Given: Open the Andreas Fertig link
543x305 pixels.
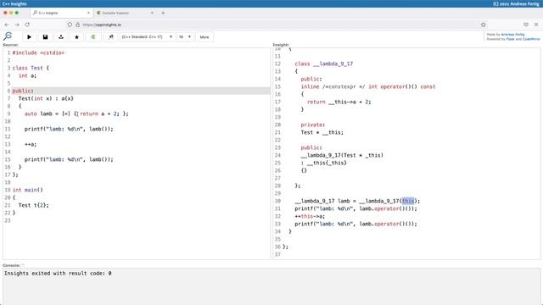Looking at the screenshot, I should (x=512, y=34).
